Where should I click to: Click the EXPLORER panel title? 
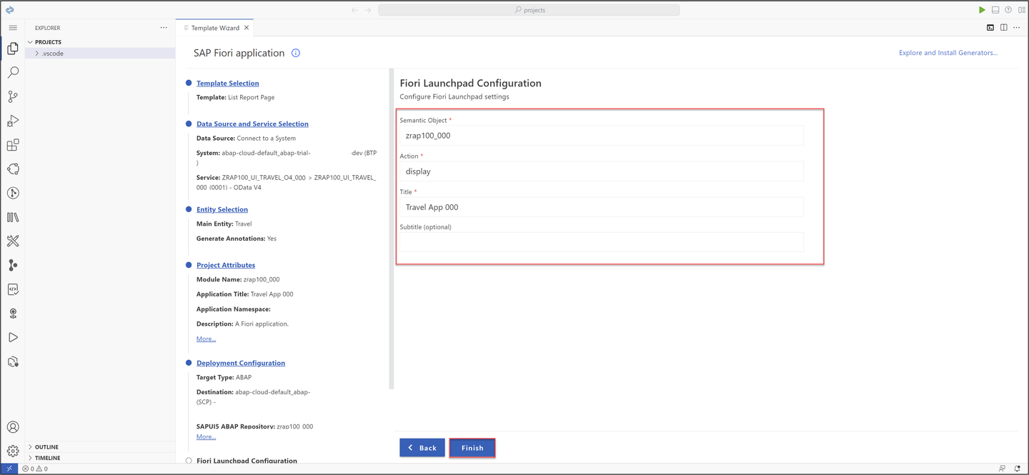tap(48, 29)
